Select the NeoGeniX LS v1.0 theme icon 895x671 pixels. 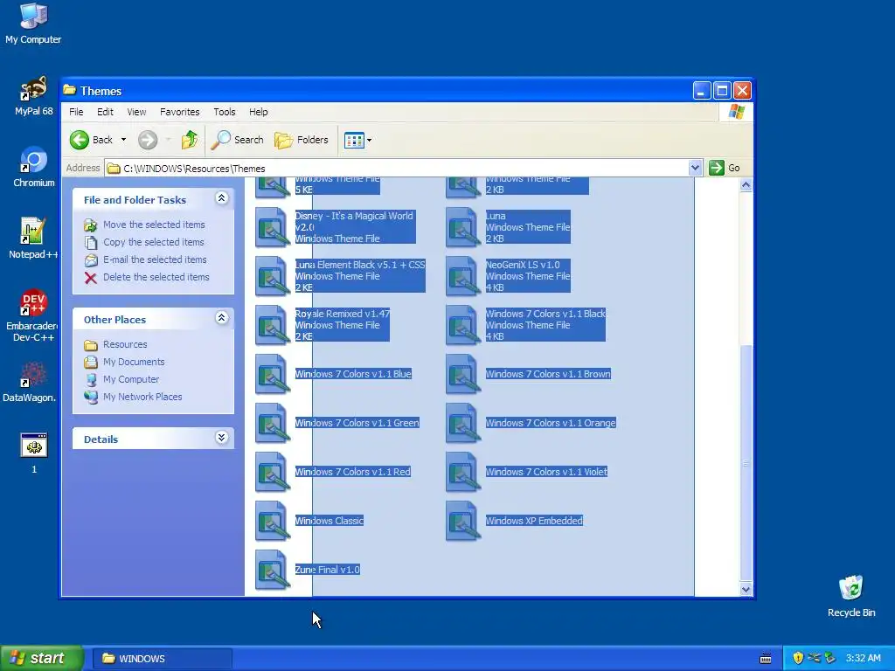point(463,276)
